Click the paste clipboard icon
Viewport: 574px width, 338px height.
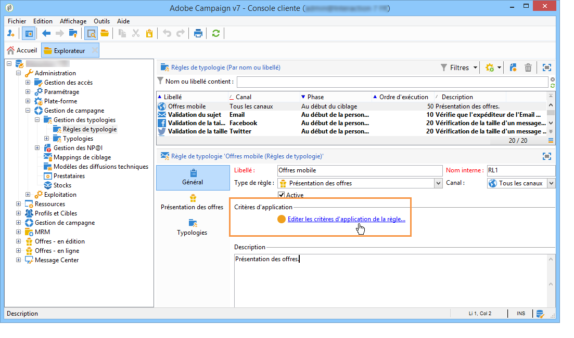click(x=149, y=34)
